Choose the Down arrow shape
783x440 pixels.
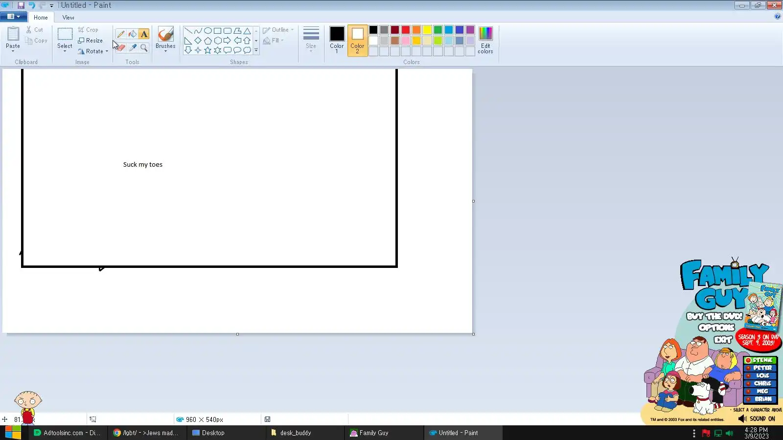point(188,50)
